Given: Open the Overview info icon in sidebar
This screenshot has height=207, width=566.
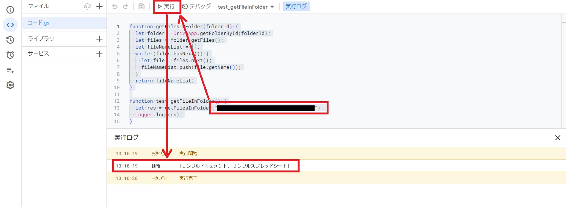Looking at the screenshot, I should pos(10,10).
